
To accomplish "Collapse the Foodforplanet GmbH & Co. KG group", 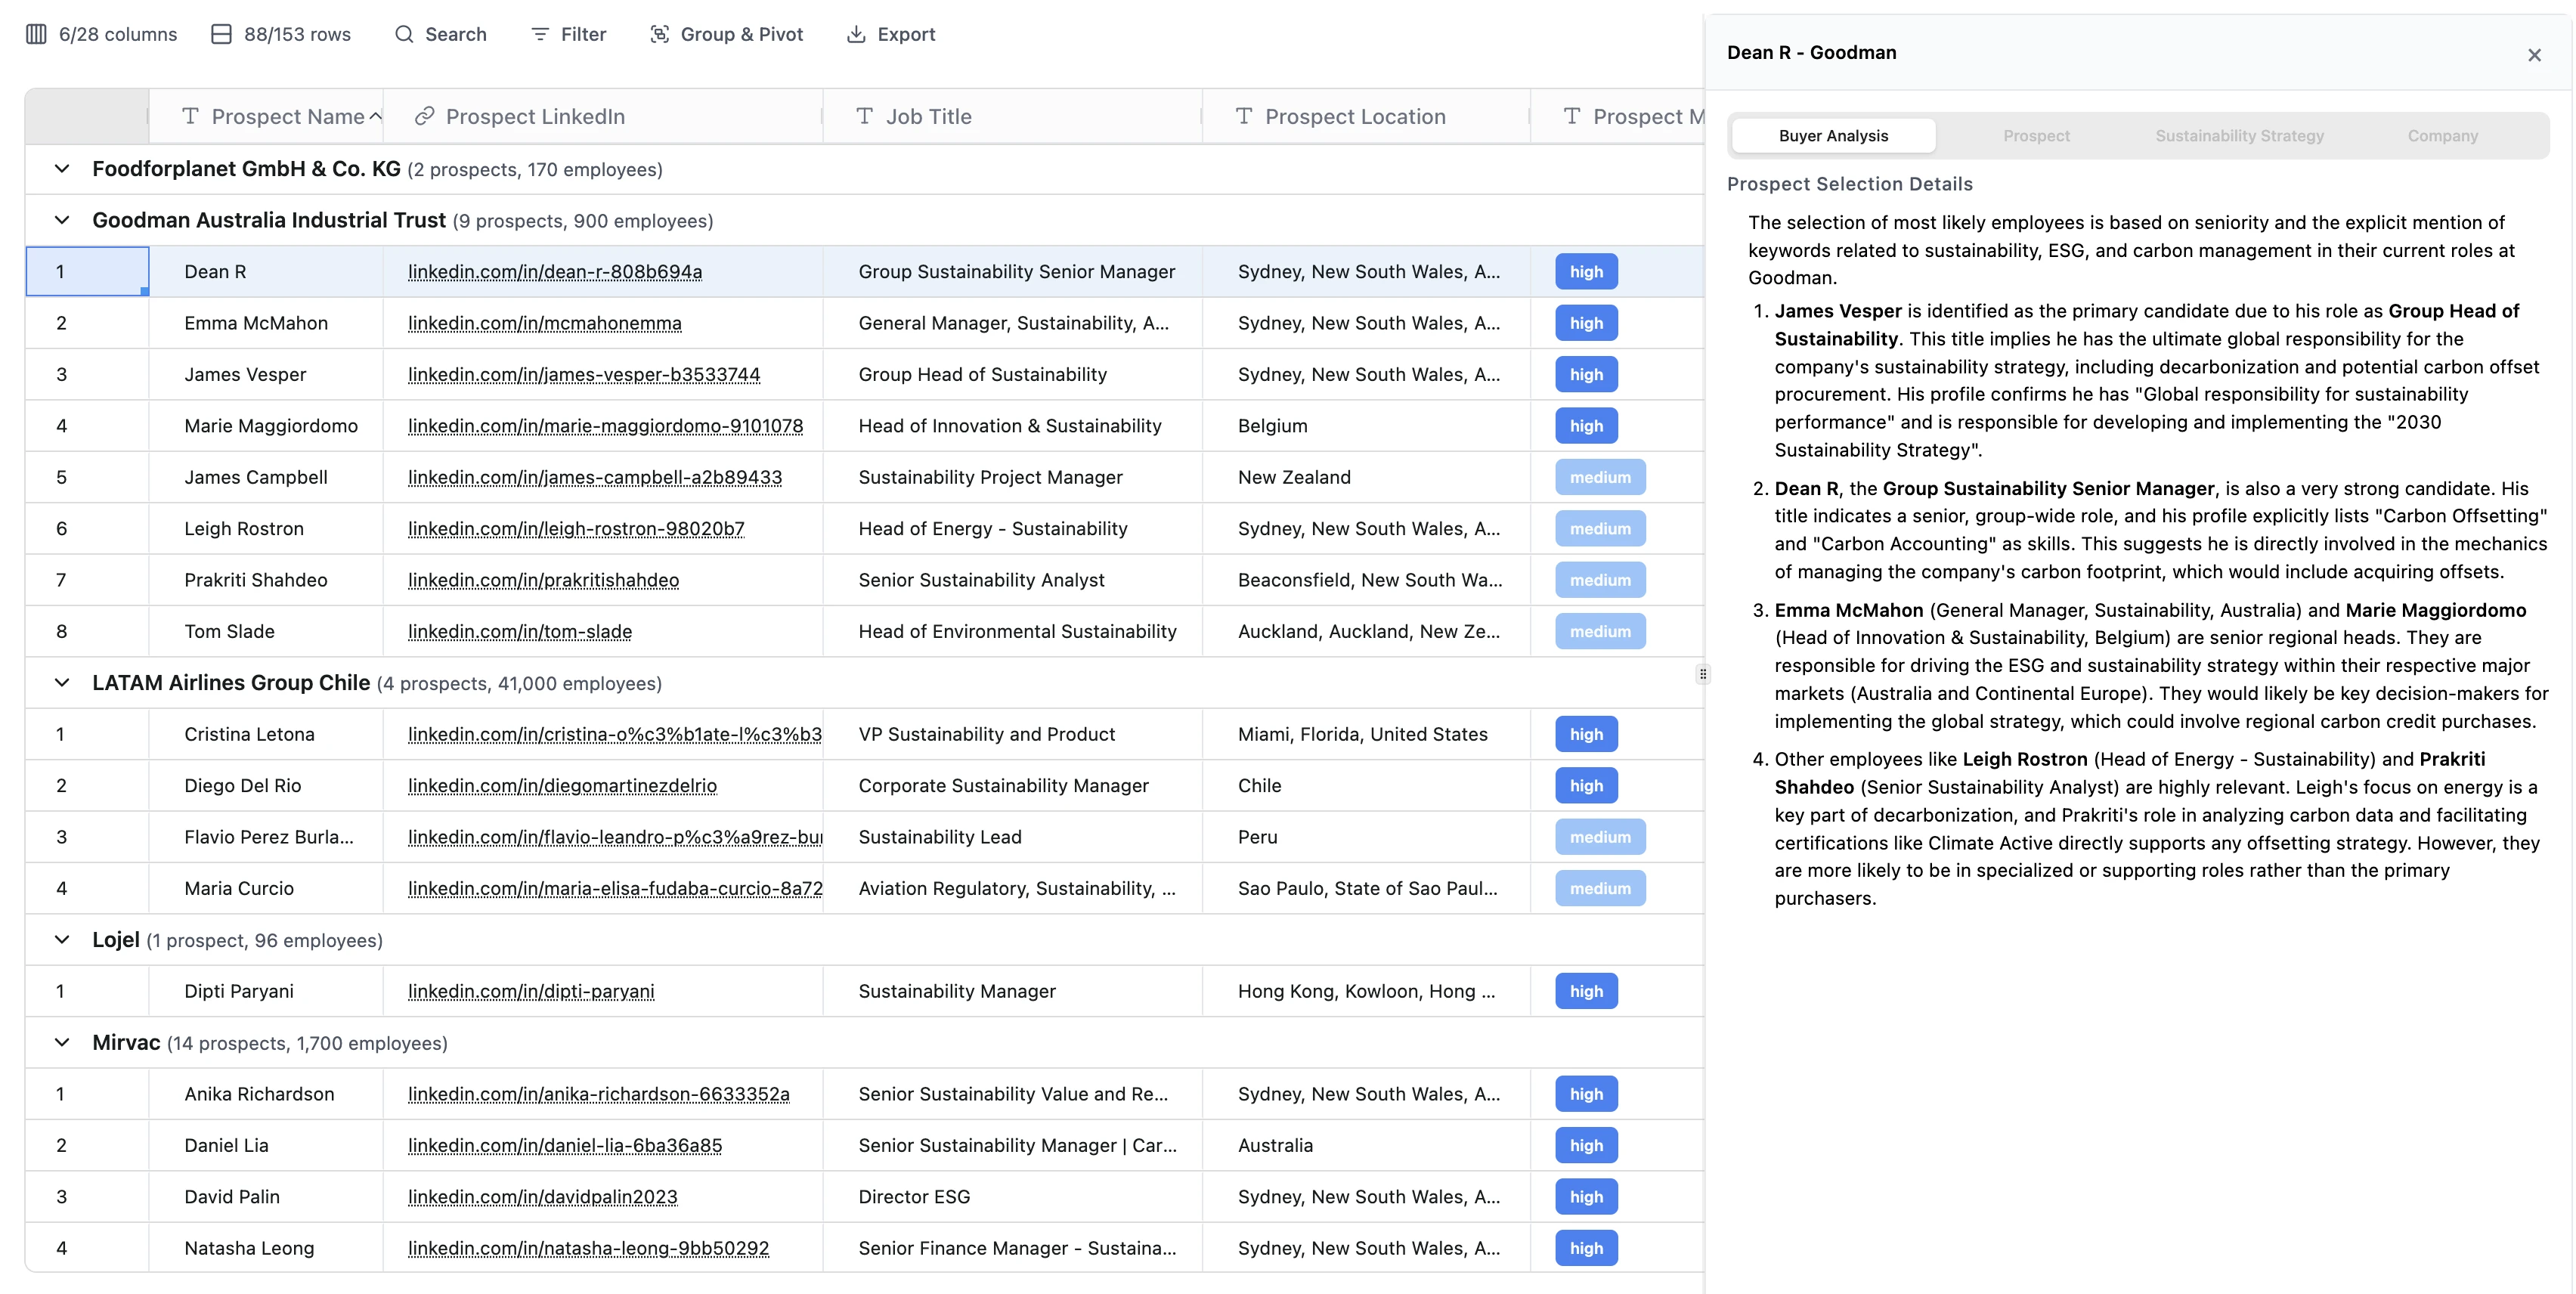I will pos(62,169).
